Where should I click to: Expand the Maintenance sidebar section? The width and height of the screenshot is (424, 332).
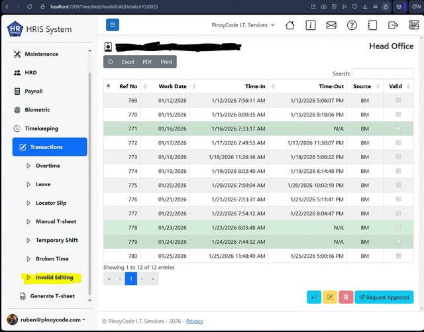[x=42, y=54]
